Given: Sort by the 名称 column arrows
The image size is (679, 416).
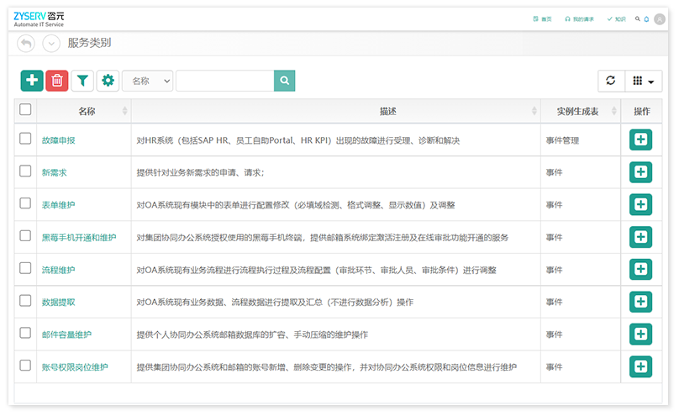Looking at the screenshot, I should tap(124, 111).
